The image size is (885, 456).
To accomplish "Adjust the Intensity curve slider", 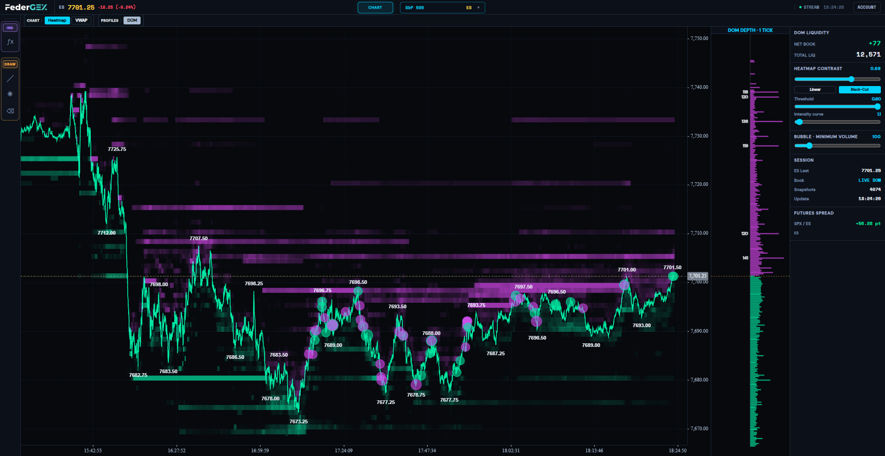I will [837, 122].
